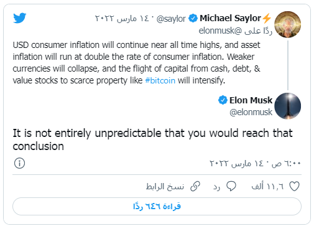Click the heart like icon
Viewport: 314px width, 226px height.
[x=294, y=186]
